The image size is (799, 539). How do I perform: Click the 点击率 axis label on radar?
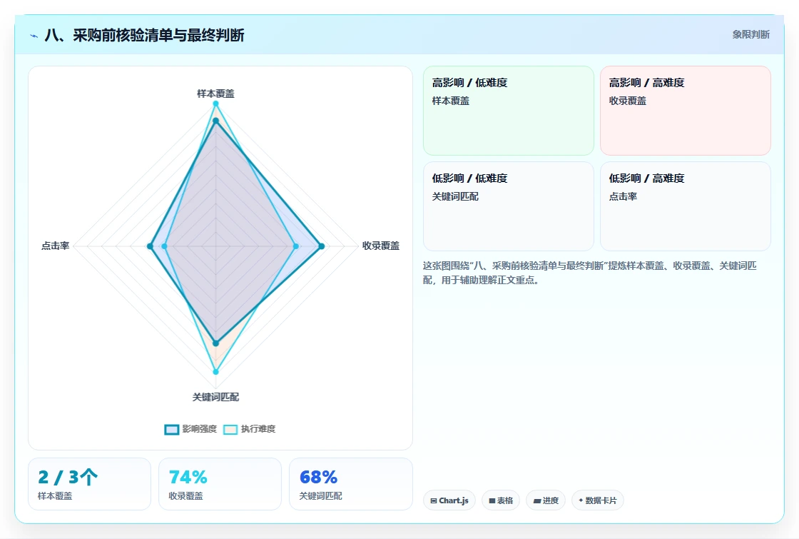[55, 246]
